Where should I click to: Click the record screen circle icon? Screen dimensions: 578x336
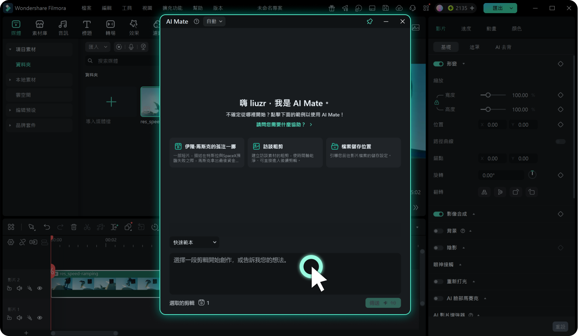pos(119,47)
